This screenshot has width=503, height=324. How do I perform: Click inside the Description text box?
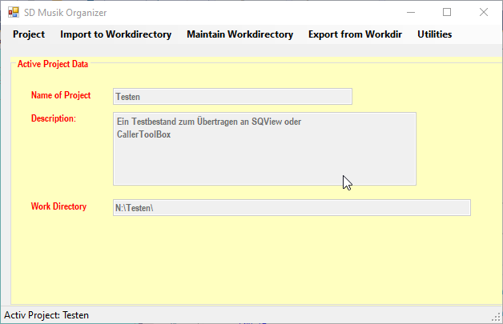264,149
